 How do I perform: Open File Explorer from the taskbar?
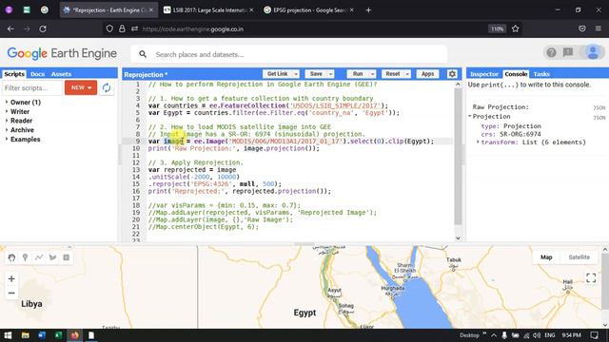click(26, 335)
